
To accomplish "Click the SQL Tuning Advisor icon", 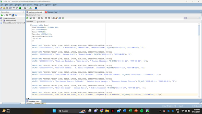I will (x=42, y=18).
